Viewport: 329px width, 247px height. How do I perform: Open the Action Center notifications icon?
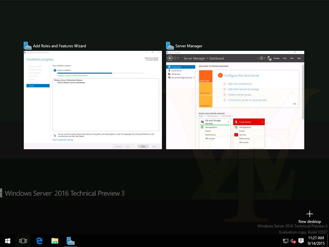tap(301, 241)
